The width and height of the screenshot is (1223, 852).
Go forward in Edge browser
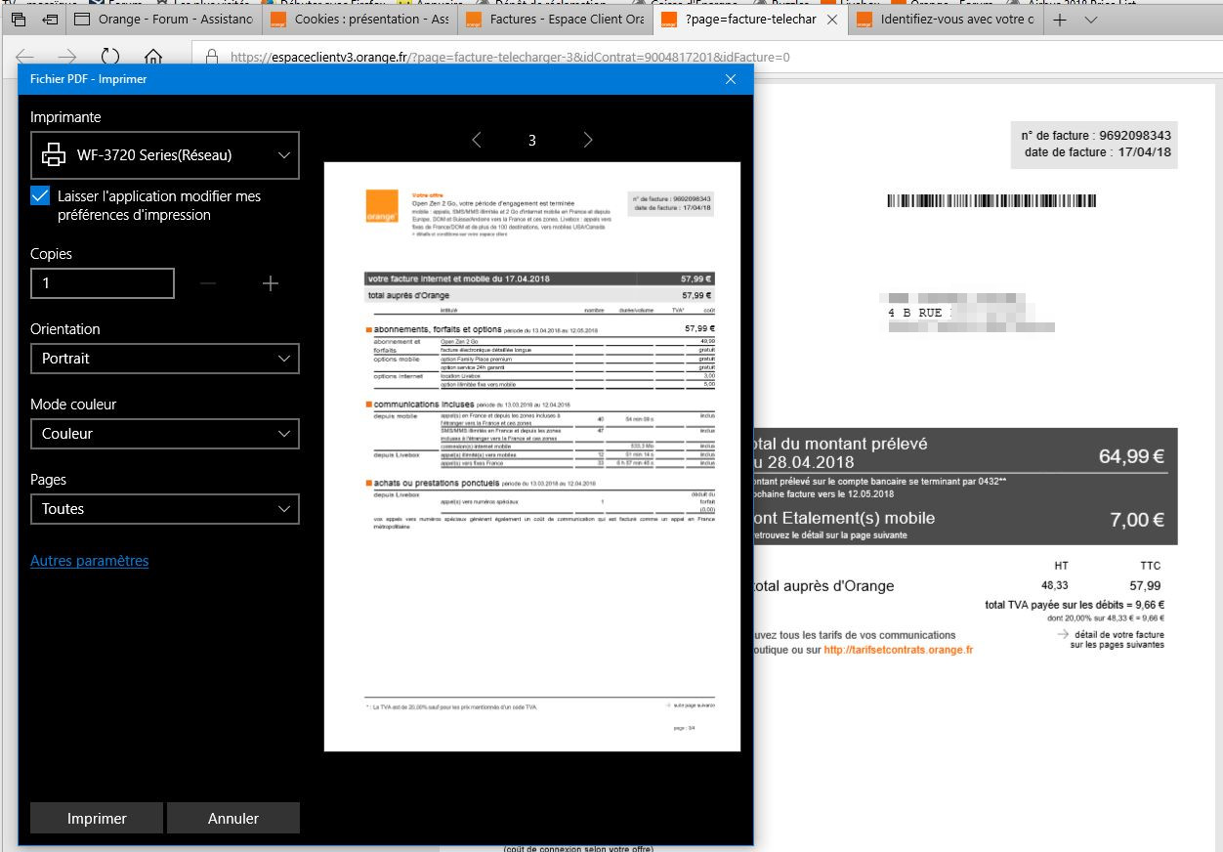coord(67,57)
